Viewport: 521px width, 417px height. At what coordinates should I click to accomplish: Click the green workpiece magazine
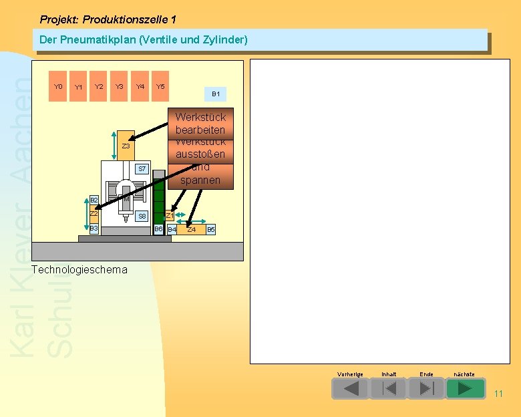tap(159, 201)
